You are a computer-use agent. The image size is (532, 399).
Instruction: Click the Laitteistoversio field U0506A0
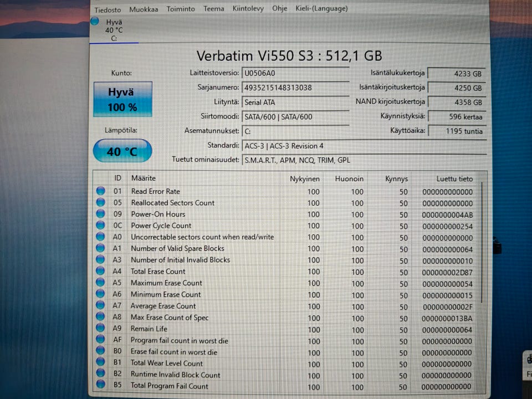click(x=295, y=73)
